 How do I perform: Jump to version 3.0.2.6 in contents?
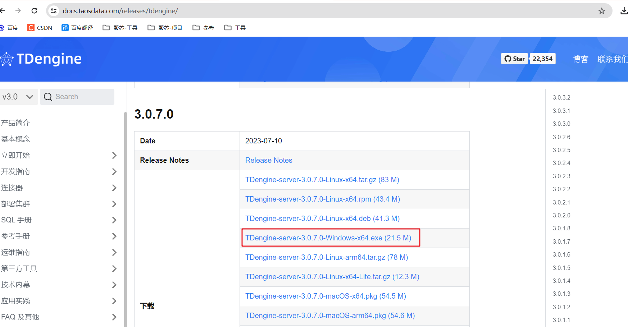click(561, 137)
